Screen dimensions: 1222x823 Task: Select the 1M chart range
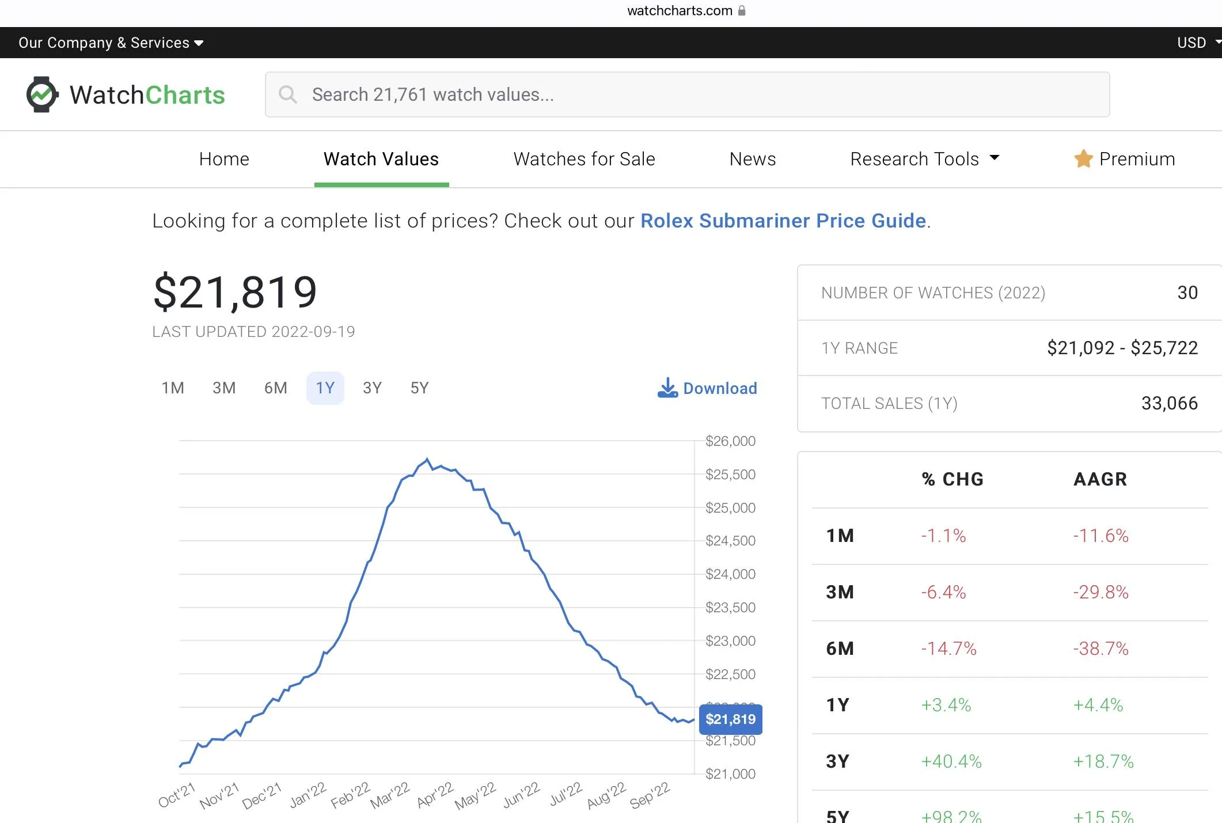coord(173,388)
